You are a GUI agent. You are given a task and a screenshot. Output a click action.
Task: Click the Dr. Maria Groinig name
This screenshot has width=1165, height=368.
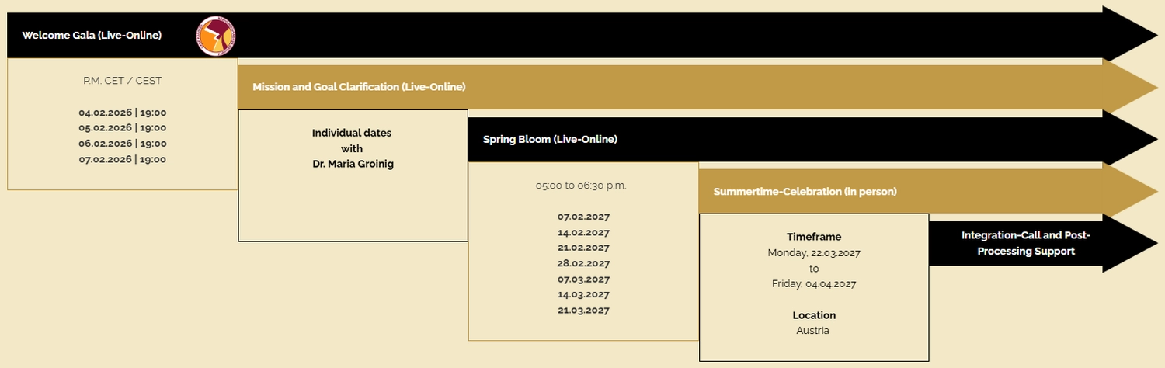tap(351, 164)
